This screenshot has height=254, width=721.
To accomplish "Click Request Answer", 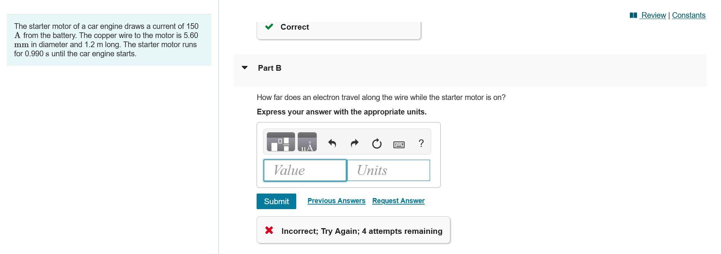I will 398,200.
